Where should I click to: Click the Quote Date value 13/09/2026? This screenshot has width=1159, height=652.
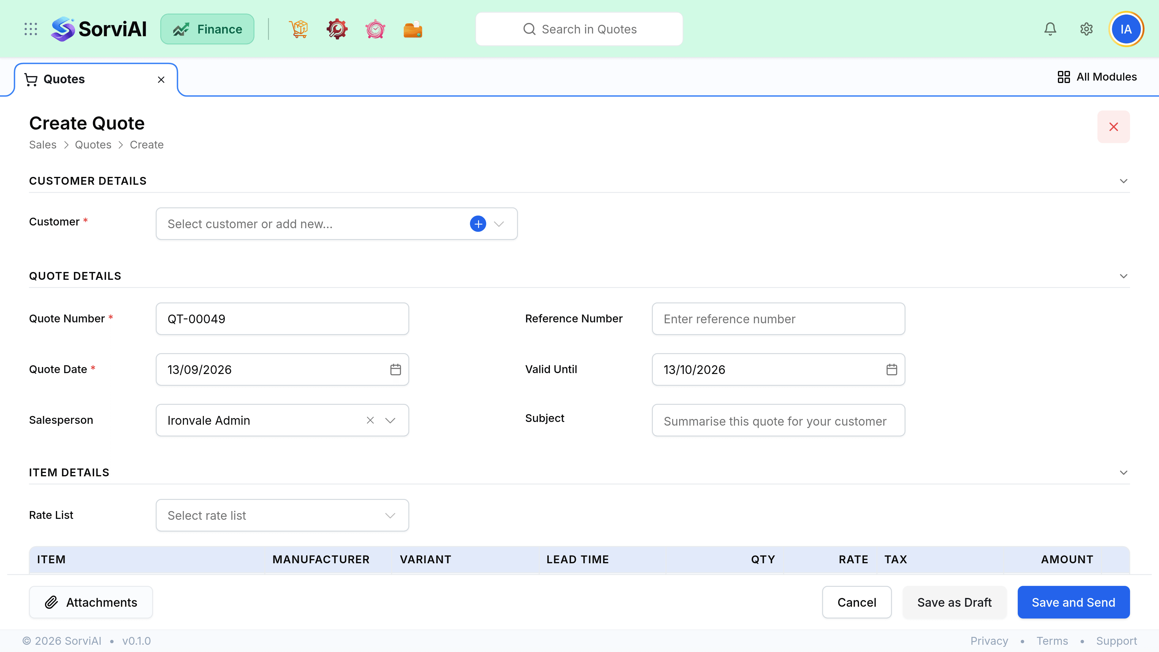click(199, 369)
